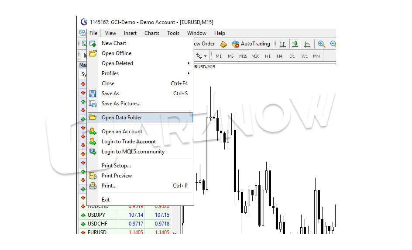
Task: Select the M30 timeframe
Action: tap(255, 56)
